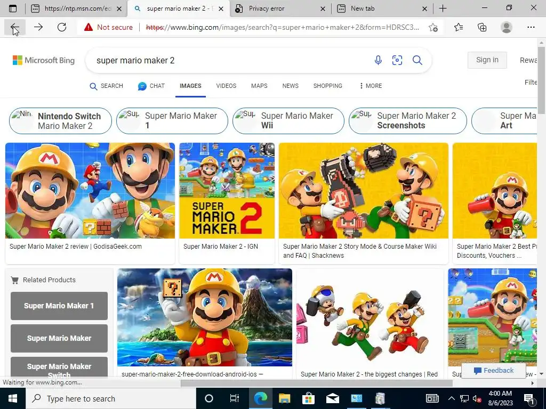Open Super Mario Maker 2 IGN image
Image resolution: width=546 pixels, height=409 pixels.
227,191
